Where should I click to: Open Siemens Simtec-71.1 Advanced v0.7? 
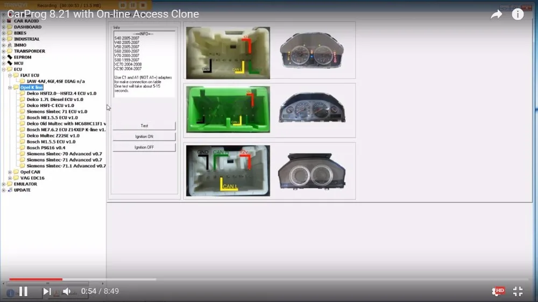click(66, 166)
